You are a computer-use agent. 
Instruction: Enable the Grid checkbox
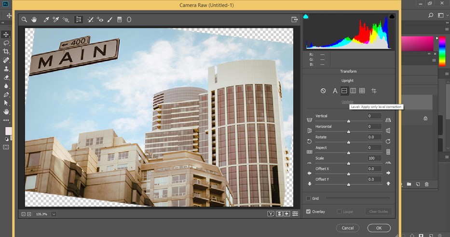[309, 198]
